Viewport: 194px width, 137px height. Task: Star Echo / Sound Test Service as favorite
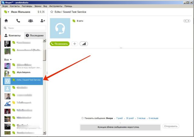(x=52, y=12)
